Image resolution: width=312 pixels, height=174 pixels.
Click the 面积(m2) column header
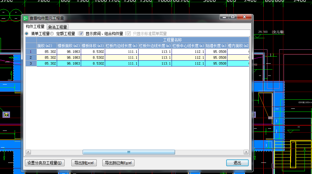(47, 46)
